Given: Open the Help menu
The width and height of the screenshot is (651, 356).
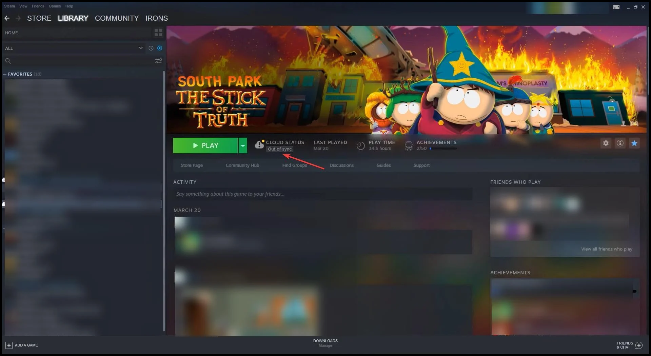Looking at the screenshot, I should [x=69, y=6].
